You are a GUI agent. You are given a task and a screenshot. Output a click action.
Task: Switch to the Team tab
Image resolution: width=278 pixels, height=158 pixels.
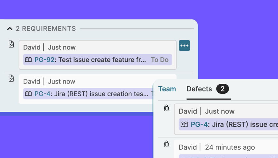pyautogui.click(x=167, y=89)
